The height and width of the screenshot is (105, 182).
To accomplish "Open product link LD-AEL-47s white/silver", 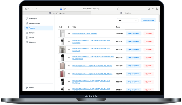I will click(91, 50).
